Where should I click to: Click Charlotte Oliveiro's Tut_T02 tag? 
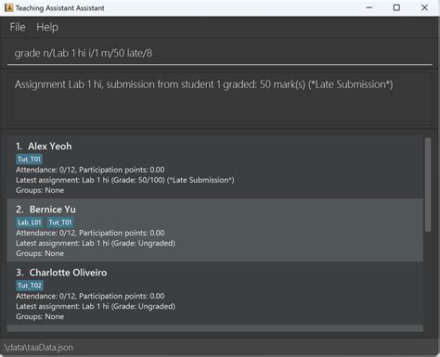[x=30, y=286]
